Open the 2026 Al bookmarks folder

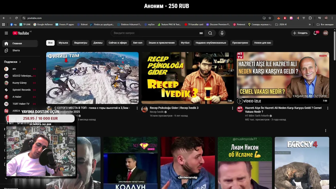(281, 24)
